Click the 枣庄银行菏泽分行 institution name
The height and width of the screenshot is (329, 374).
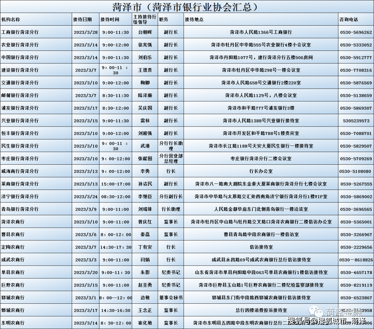click(x=20, y=158)
